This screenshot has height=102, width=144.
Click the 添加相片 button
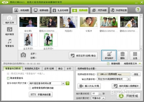(109, 56)
